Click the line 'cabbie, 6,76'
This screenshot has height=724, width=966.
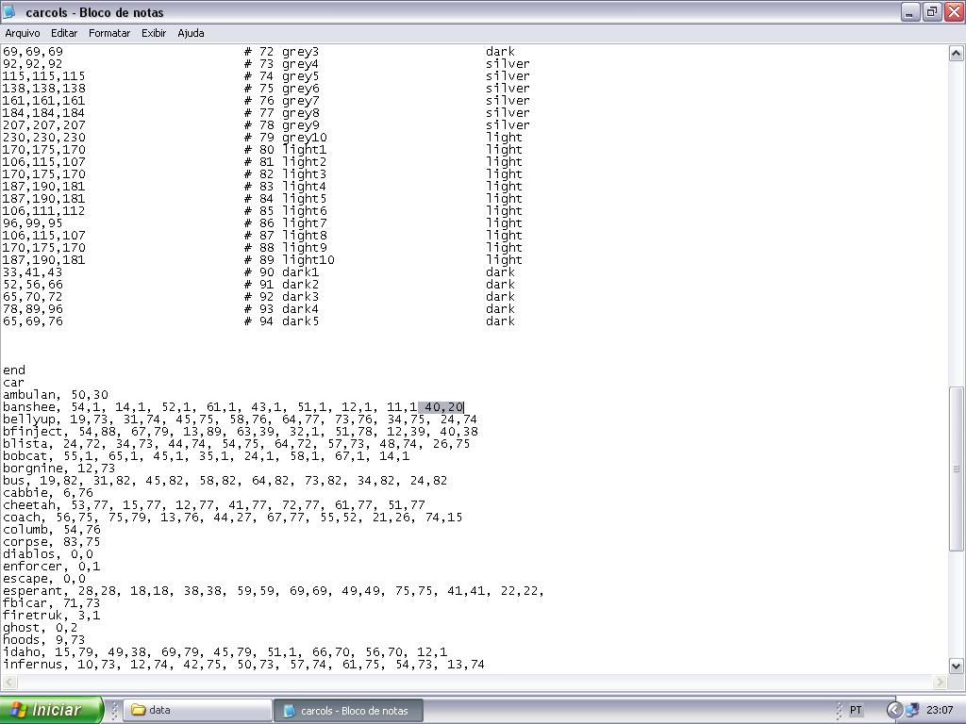(48, 494)
